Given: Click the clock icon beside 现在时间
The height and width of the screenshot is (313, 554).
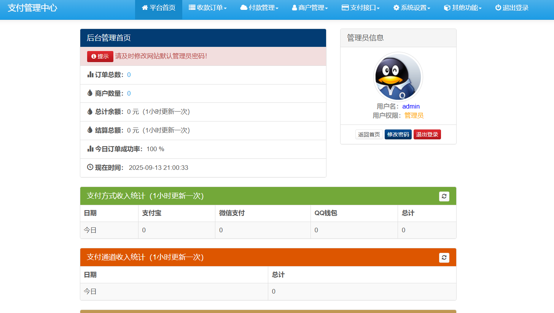Looking at the screenshot, I should [x=89, y=167].
